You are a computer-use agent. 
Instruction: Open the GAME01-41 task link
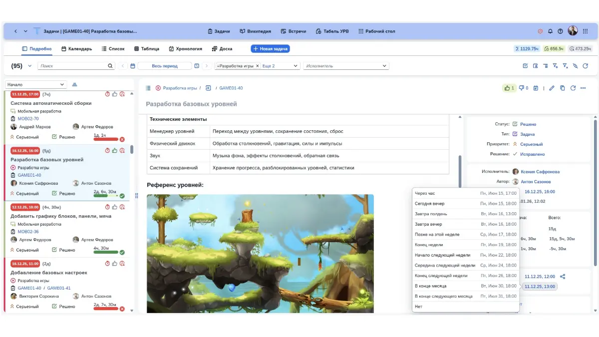point(59,288)
